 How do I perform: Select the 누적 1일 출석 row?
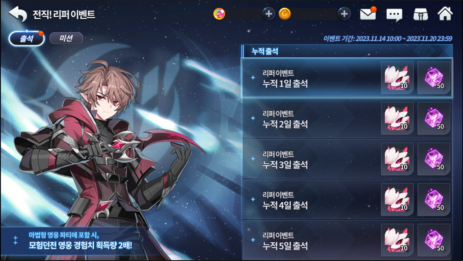347,78
